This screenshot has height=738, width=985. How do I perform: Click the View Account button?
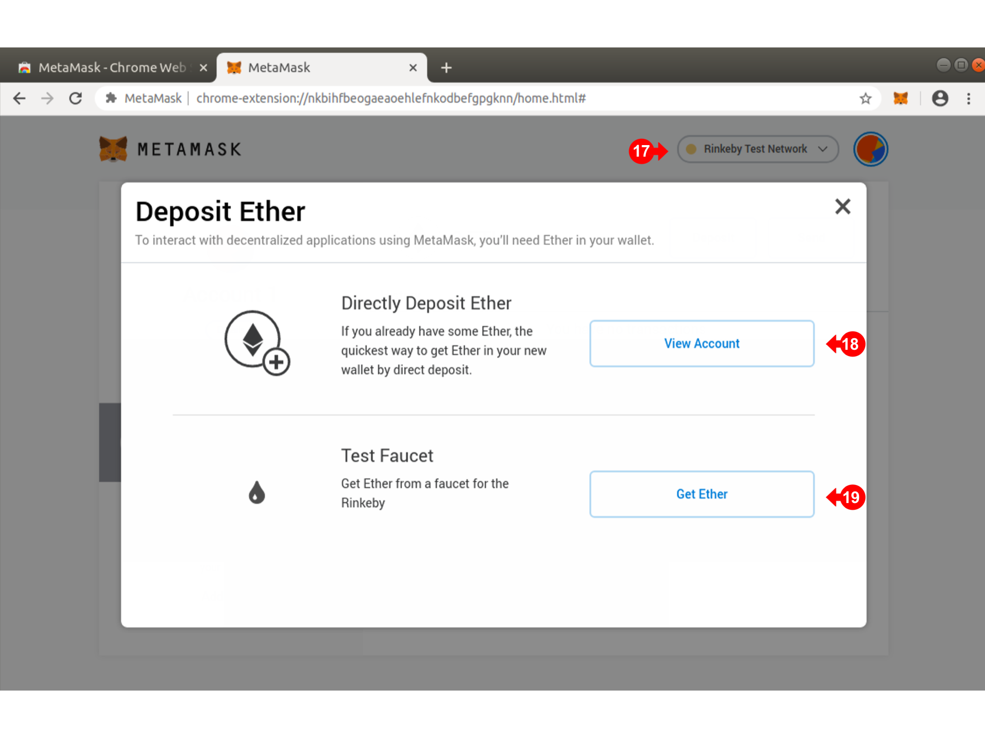tap(702, 344)
